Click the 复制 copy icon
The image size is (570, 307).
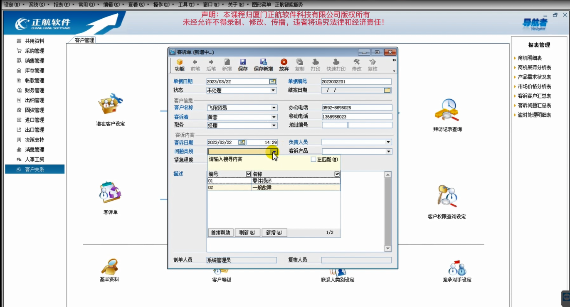click(299, 65)
